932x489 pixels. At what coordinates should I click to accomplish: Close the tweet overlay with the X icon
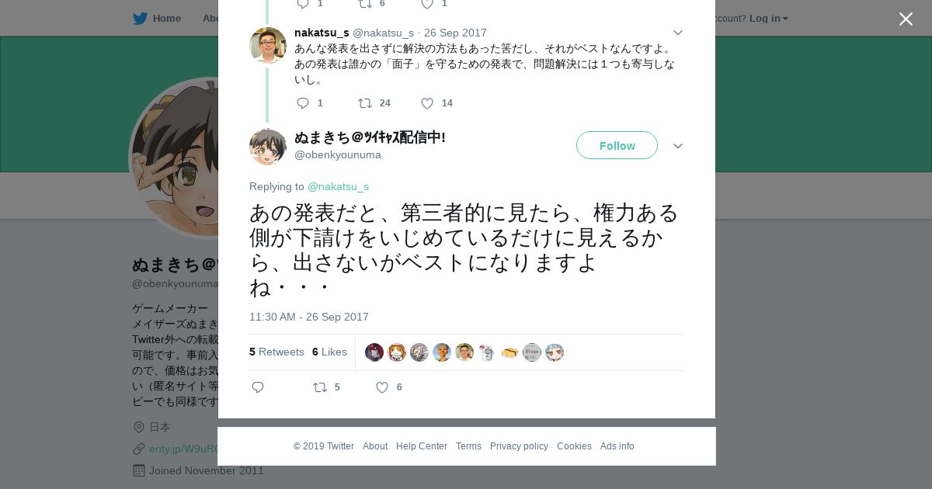click(x=906, y=19)
